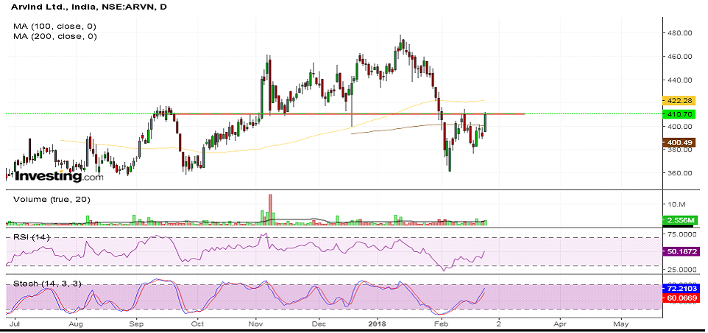Click the 480.00 price axis label

pos(681,33)
